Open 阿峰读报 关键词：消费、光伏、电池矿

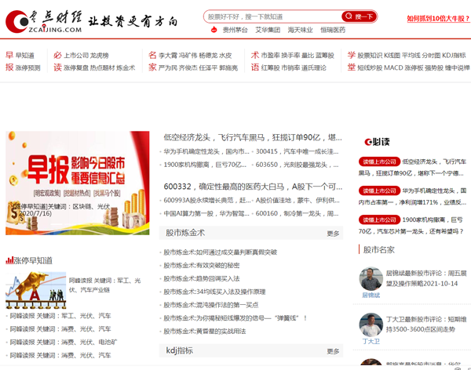[x=64, y=343]
